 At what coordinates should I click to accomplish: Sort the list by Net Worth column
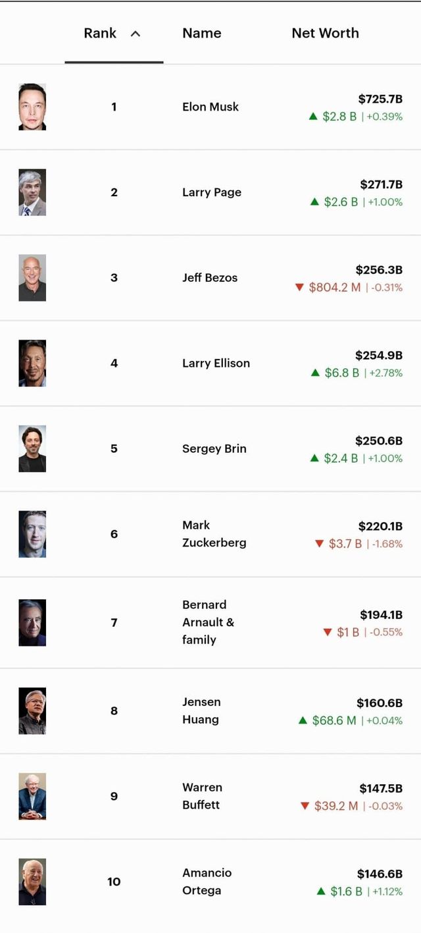coord(325,33)
